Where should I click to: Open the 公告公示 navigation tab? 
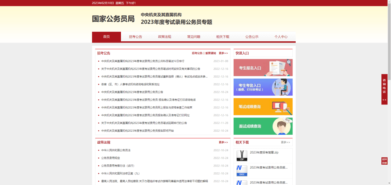[x=252, y=37]
